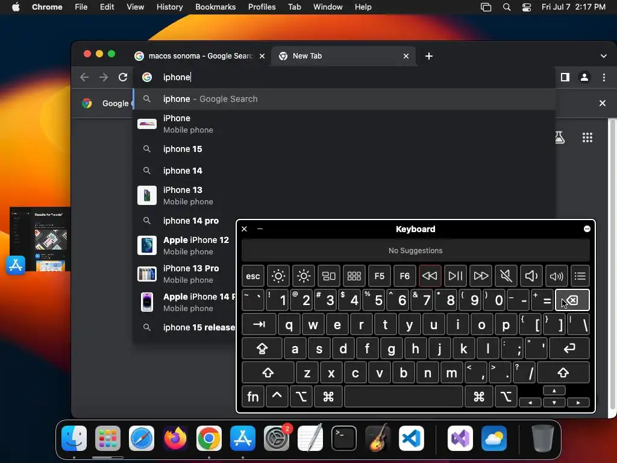Viewport: 617px width, 463px height.
Task: Click the App Store results window thumbnail
Action: click(40, 239)
